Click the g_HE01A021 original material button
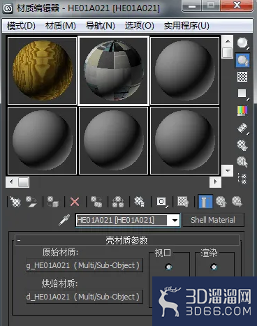Viewport: 257px width, 326px height. [x=85, y=265]
